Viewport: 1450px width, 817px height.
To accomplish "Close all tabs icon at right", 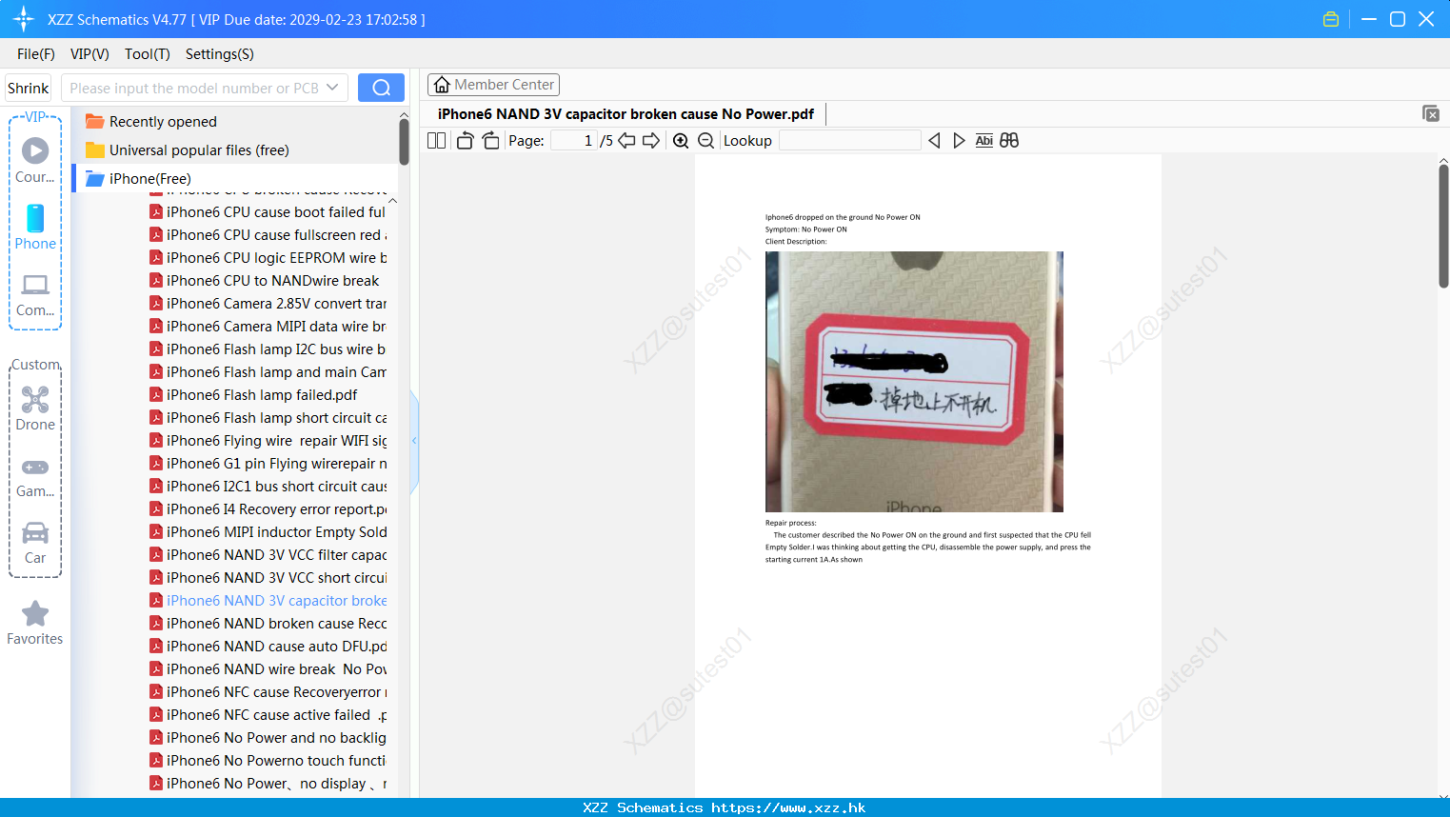I will [x=1431, y=113].
